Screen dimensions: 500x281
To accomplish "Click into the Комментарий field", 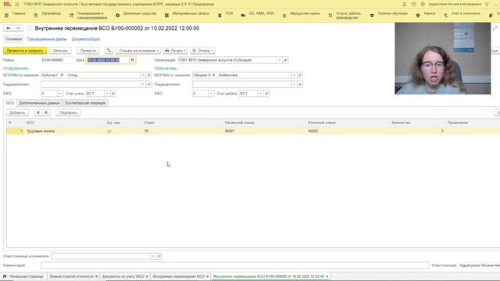I will [234, 265].
